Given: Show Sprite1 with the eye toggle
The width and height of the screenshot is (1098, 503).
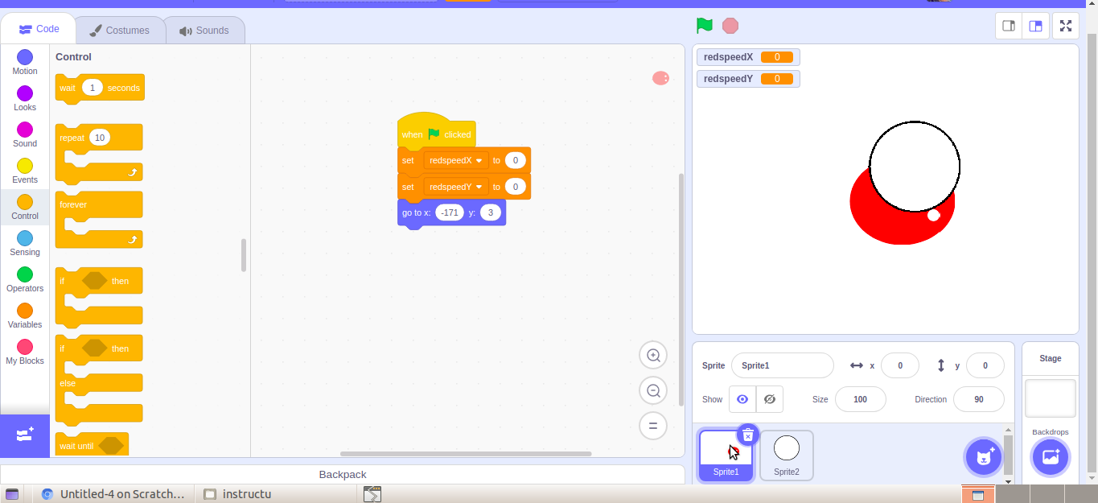Looking at the screenshot, I should click(x=742, y=398).
